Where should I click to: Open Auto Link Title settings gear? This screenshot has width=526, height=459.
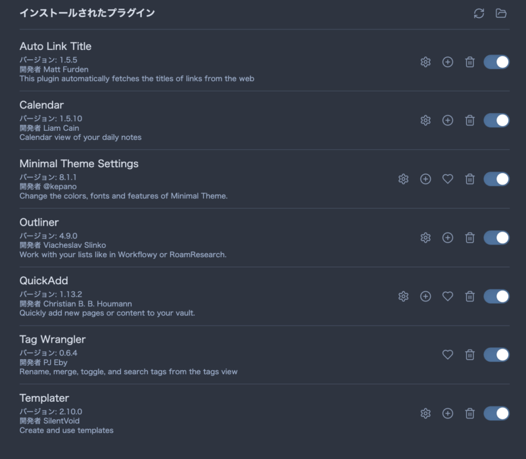click(x=425, y=62)
